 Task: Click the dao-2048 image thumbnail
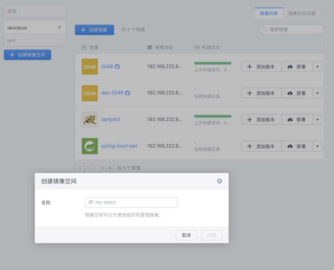(x=90, y=93)
